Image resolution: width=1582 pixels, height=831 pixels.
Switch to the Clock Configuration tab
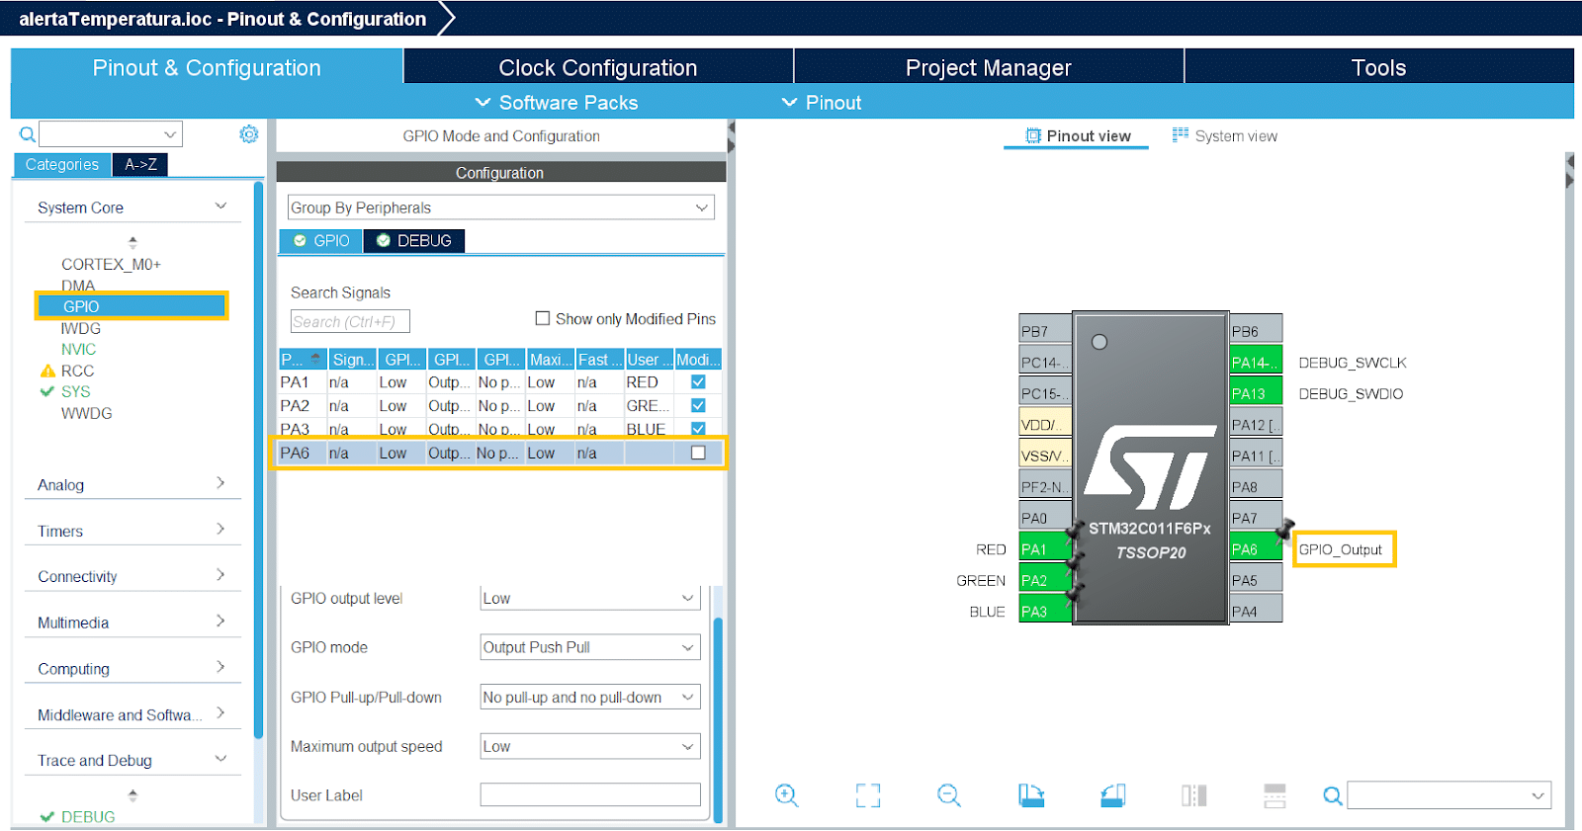[597, 67]
